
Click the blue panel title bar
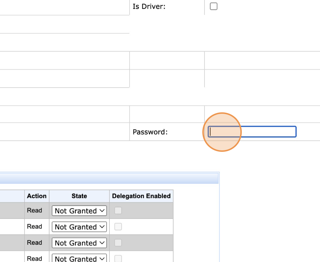(108, 178)
